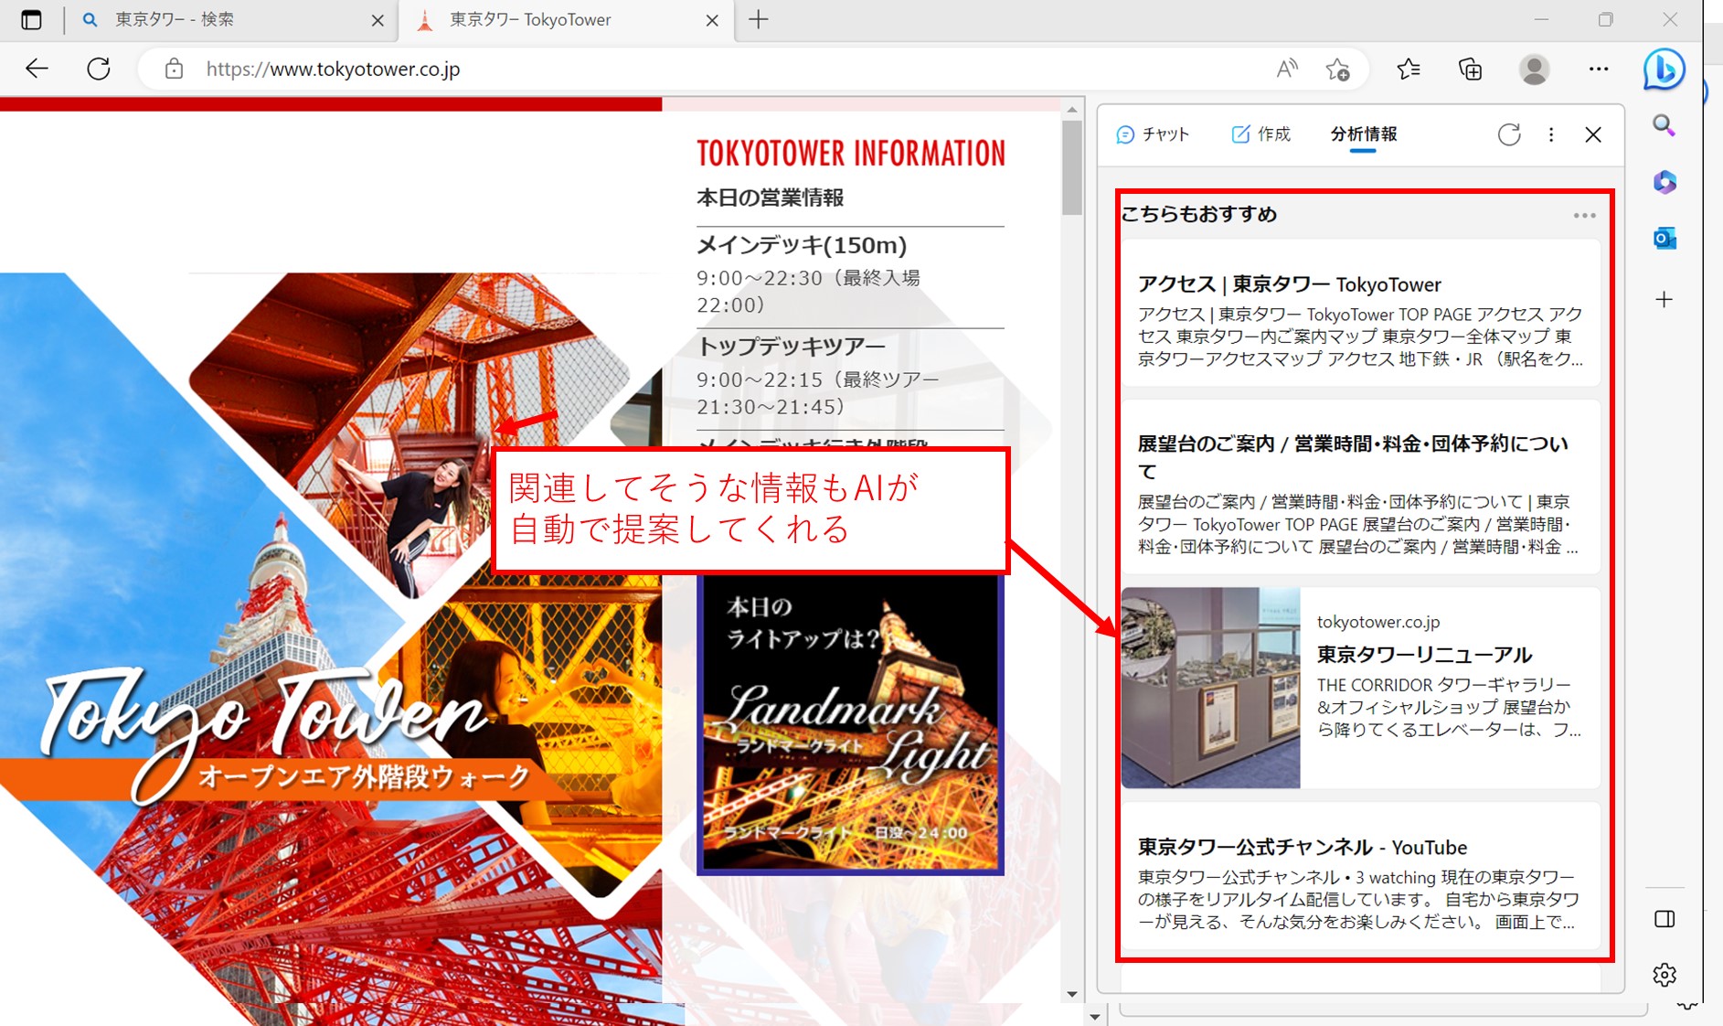Click the page scrollbar up arrow
Viewport: 1723px width, 1026px height.
pyautogui.click(x=1072, y=110)
